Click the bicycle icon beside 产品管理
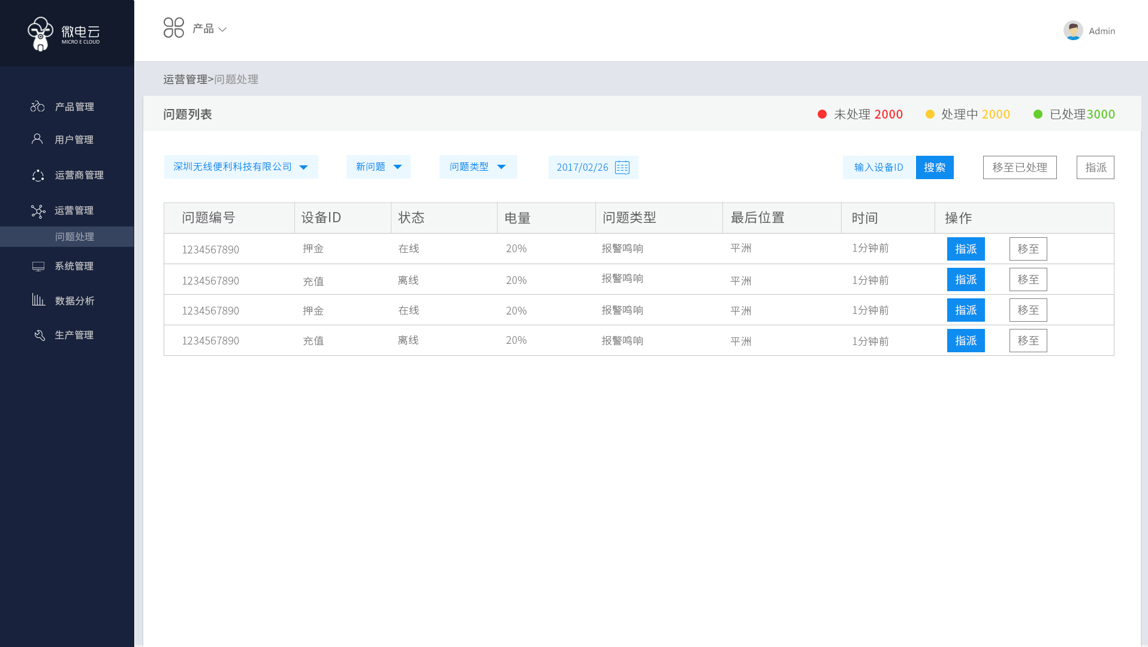 pos(38,106)
